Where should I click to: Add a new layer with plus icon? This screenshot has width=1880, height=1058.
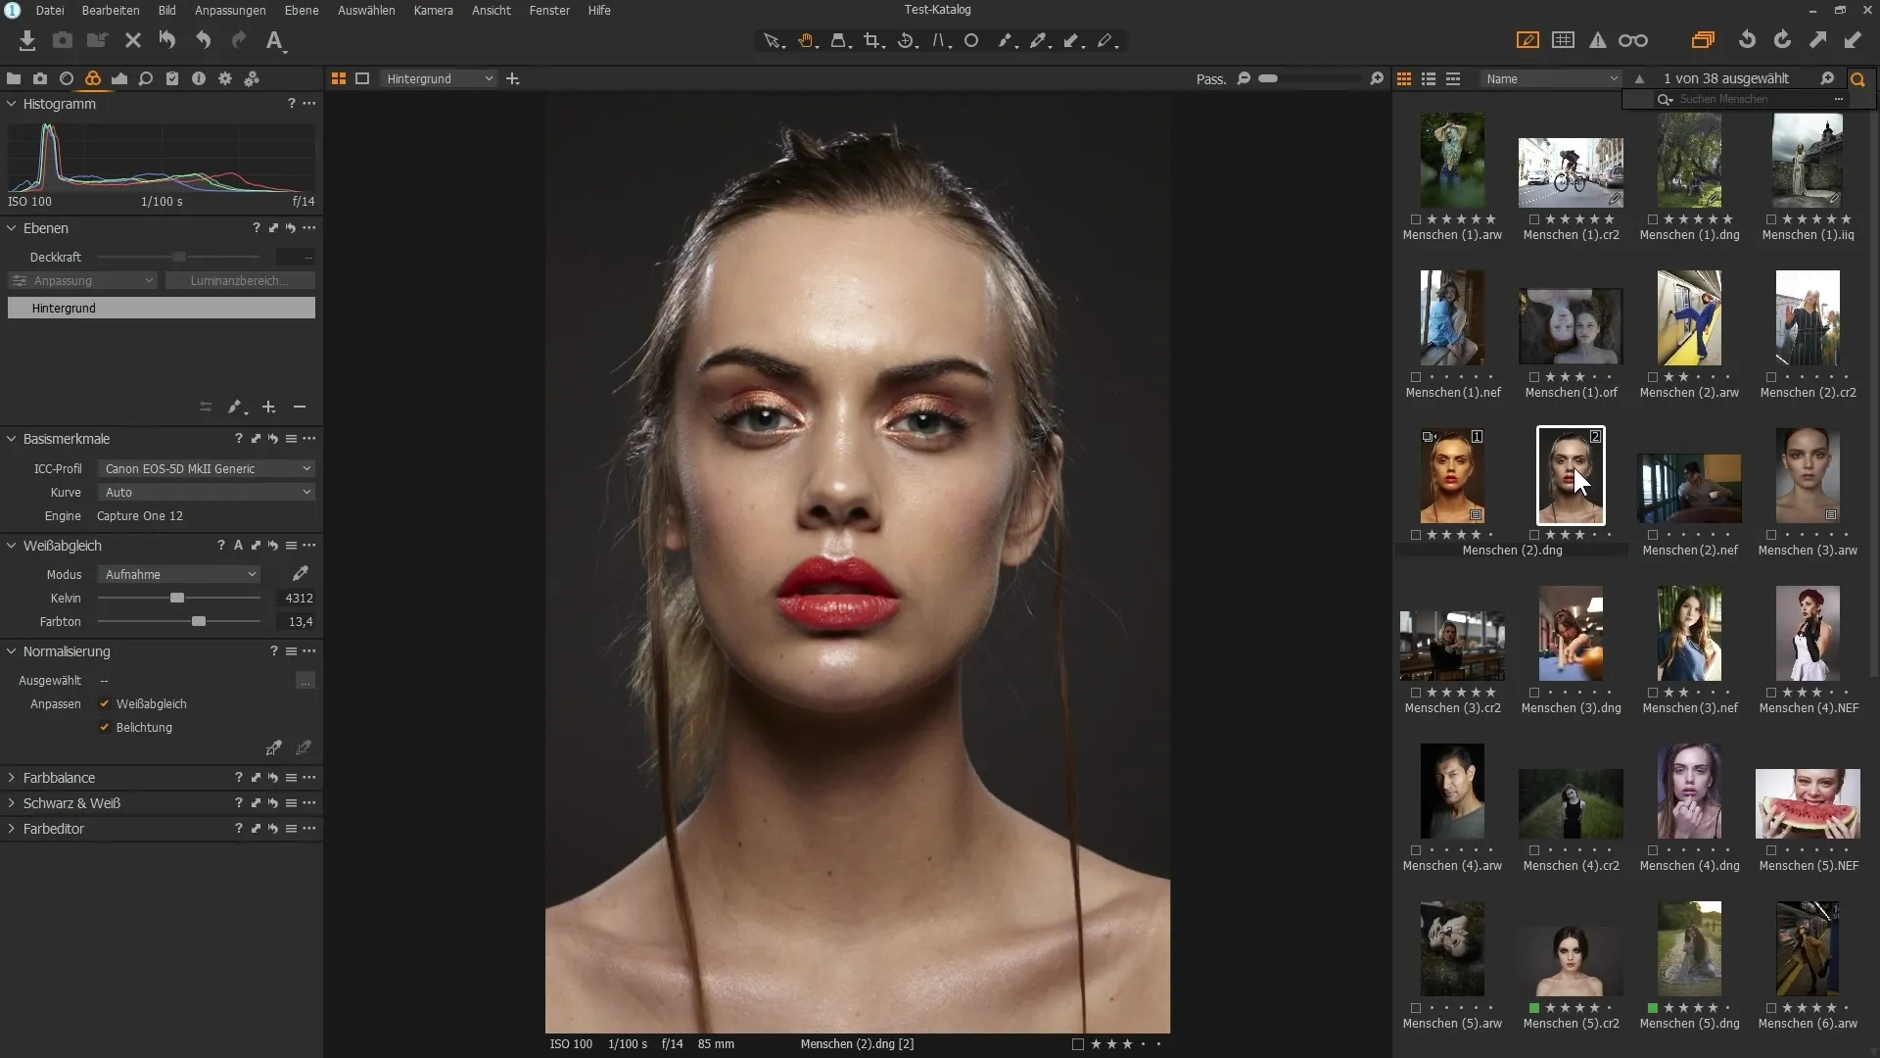(268, 407)
